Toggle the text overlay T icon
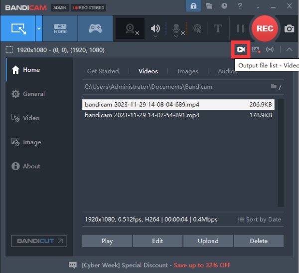 218,28
